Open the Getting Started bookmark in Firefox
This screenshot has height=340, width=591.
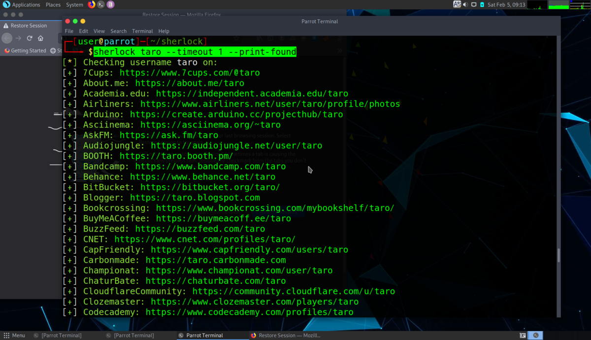(x=25, y=51)
